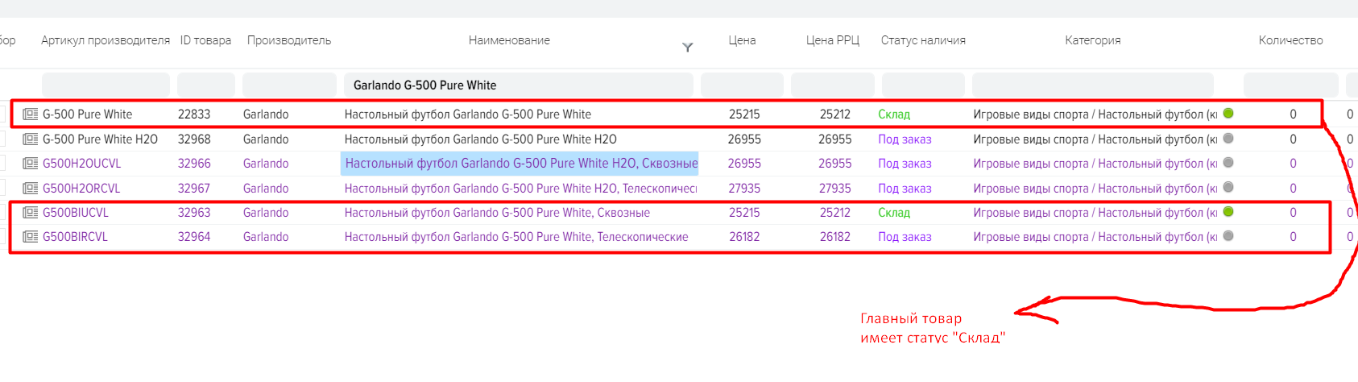Open product ID link 32963
This screenshot has width=1358, height=382.
[194, 213]
